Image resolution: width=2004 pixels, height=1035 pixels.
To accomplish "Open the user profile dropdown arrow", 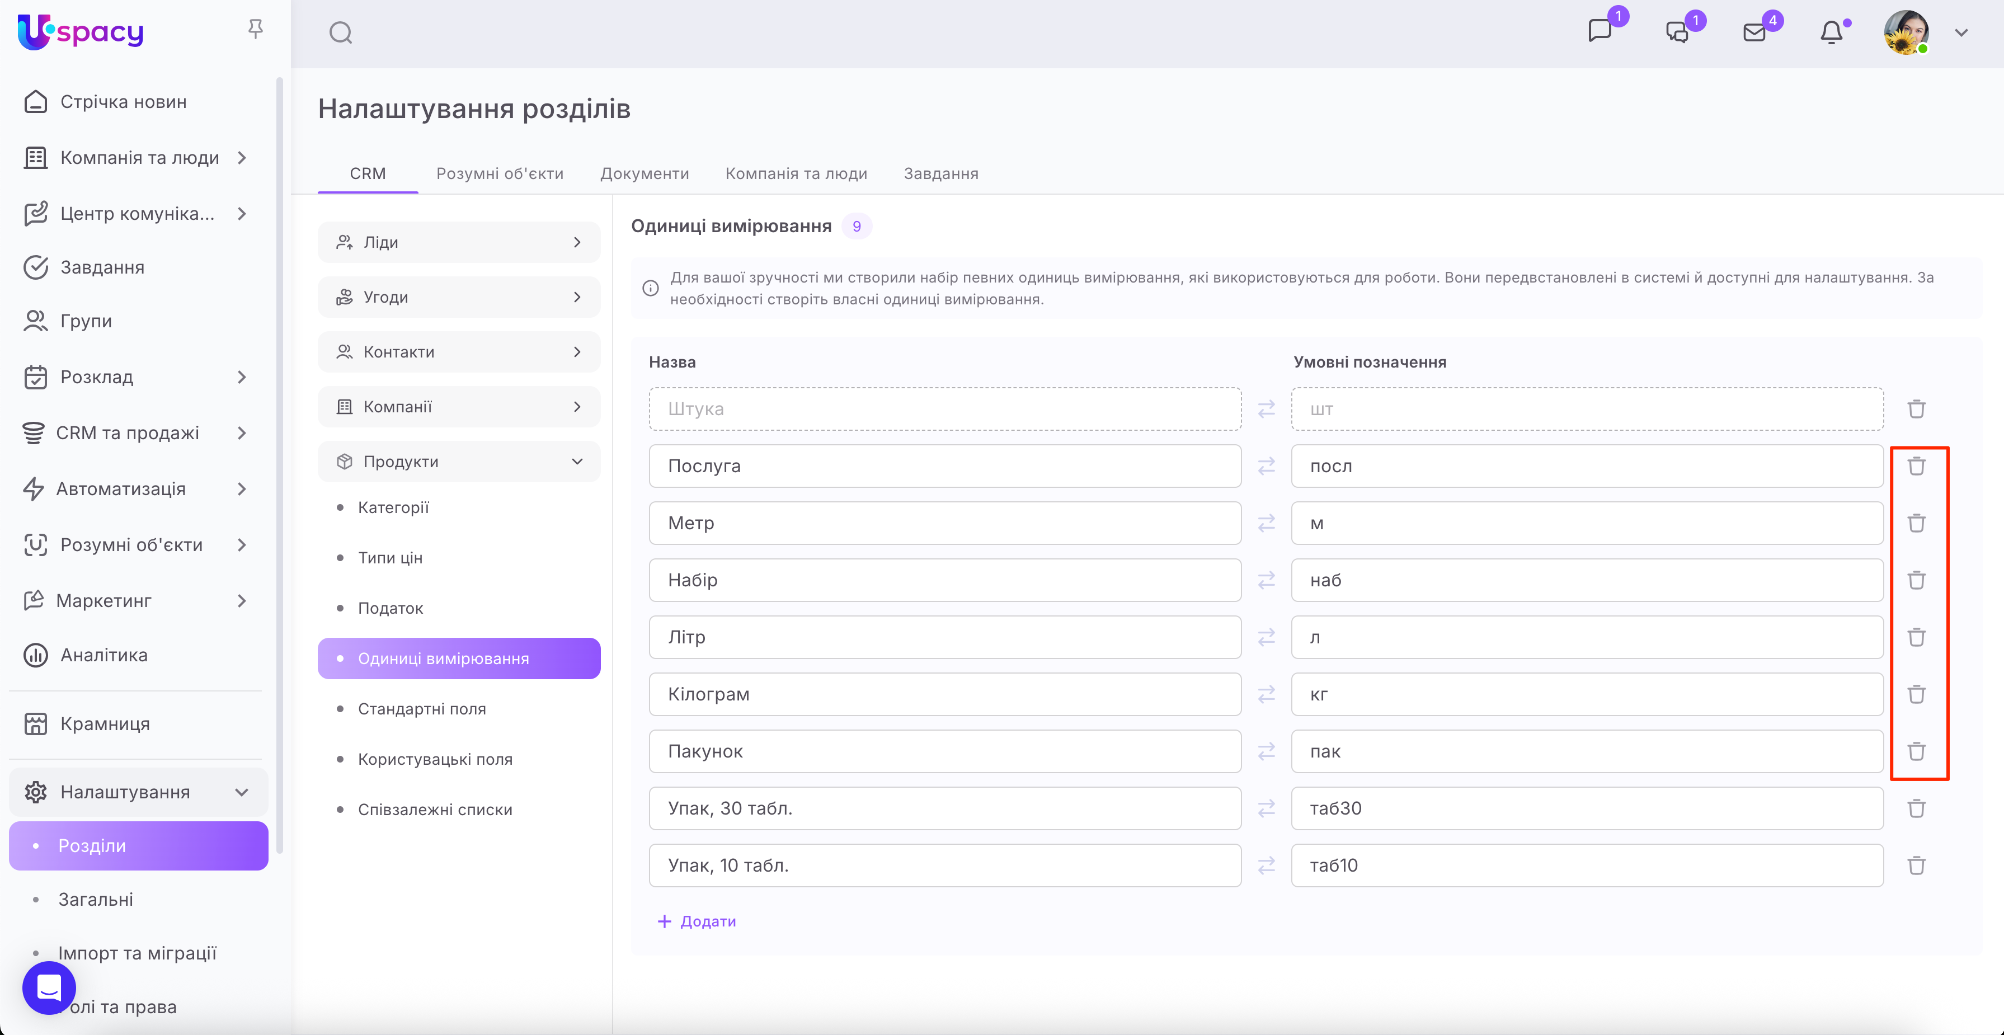I will (1961, 32).
